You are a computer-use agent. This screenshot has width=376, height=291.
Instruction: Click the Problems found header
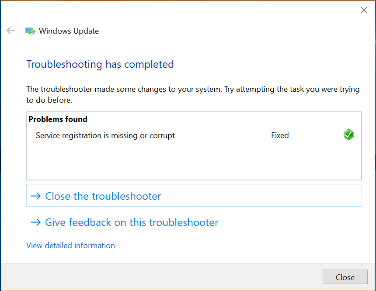[x=58, y=119]
